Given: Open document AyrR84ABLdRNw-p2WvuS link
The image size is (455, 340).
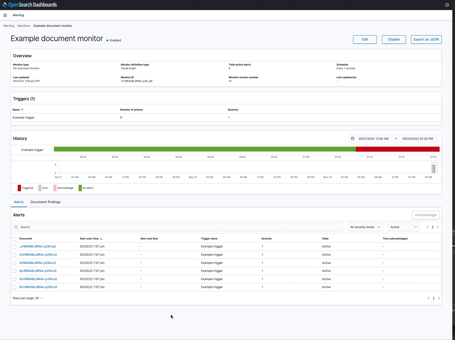Looking at the screenshot, I should (38, 271).
